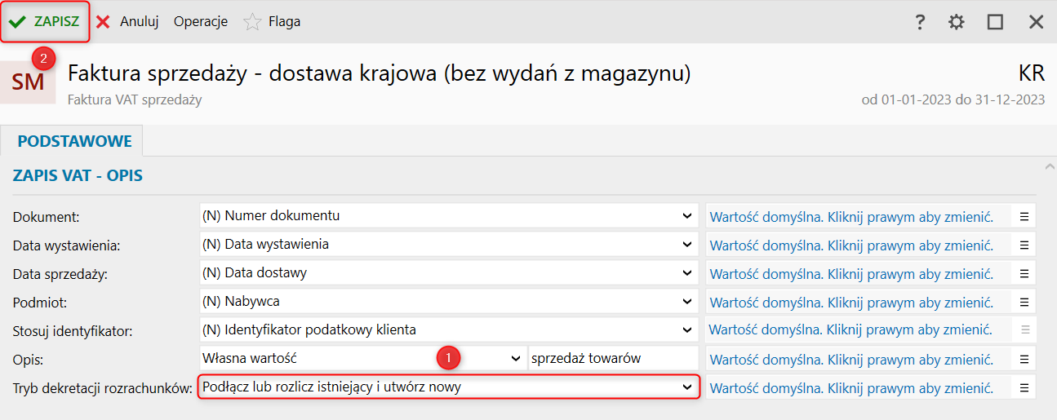Open hamburger menu in Data sprzedaży row
Screen dimensions: 1057x420
click(x=1024, y=273)
